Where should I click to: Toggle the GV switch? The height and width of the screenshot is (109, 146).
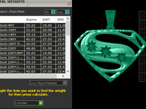pos(50,12)
